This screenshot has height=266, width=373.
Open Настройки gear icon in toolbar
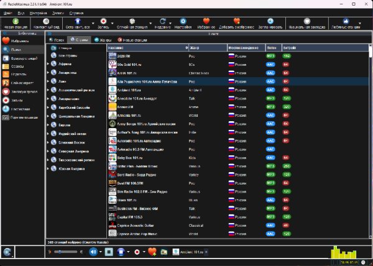(183, 21)
